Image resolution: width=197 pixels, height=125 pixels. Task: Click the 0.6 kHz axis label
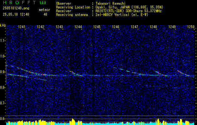pyautogui.click(x=2, y=119)
